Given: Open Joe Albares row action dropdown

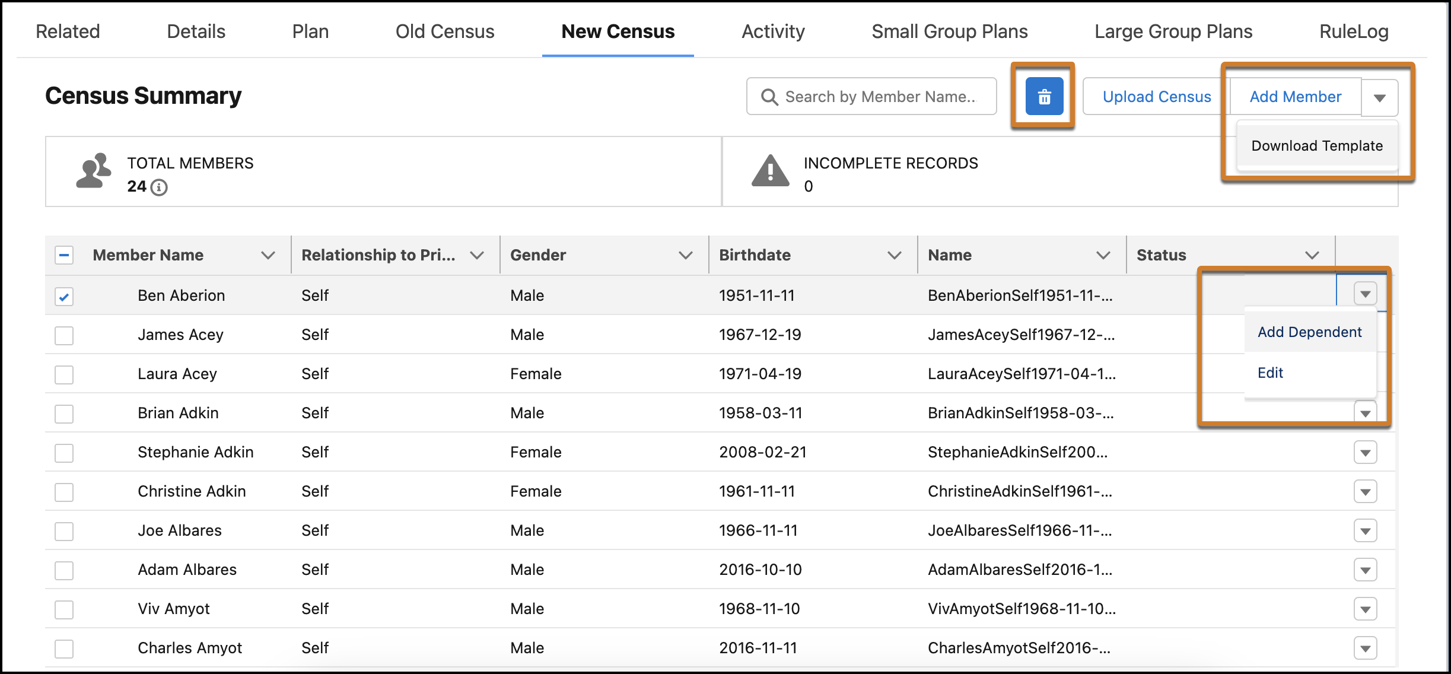Looking at the screenshot, I should click(x=1366, y=531).
